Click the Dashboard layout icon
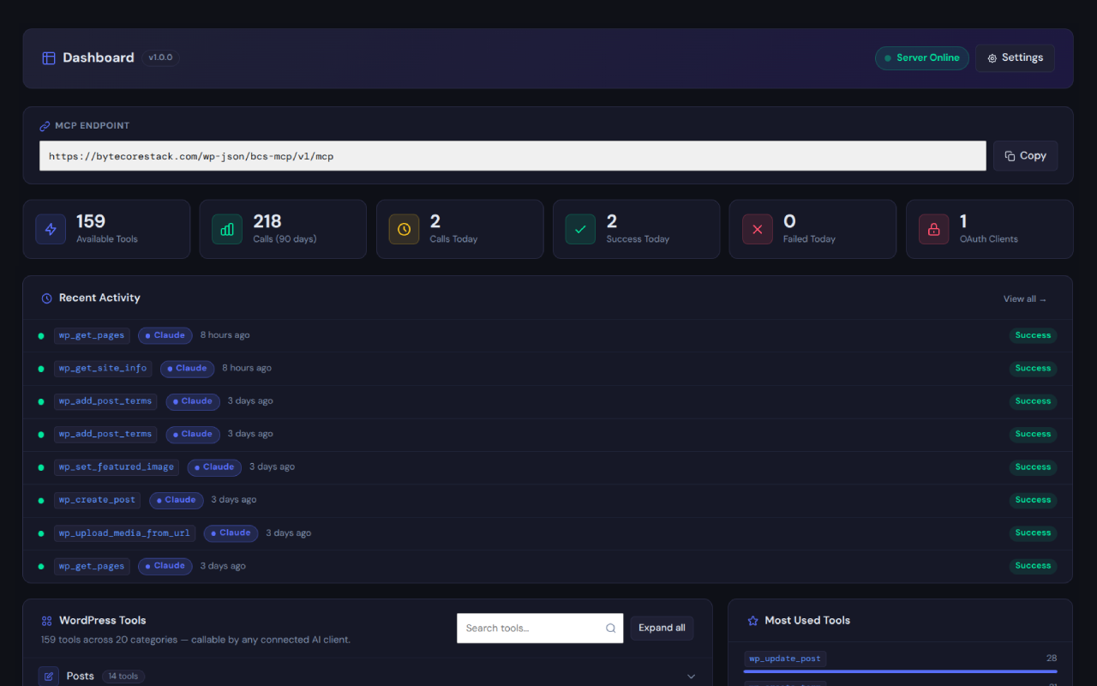The width and height of the screenshot is (1097, 686). click(48, 58)
